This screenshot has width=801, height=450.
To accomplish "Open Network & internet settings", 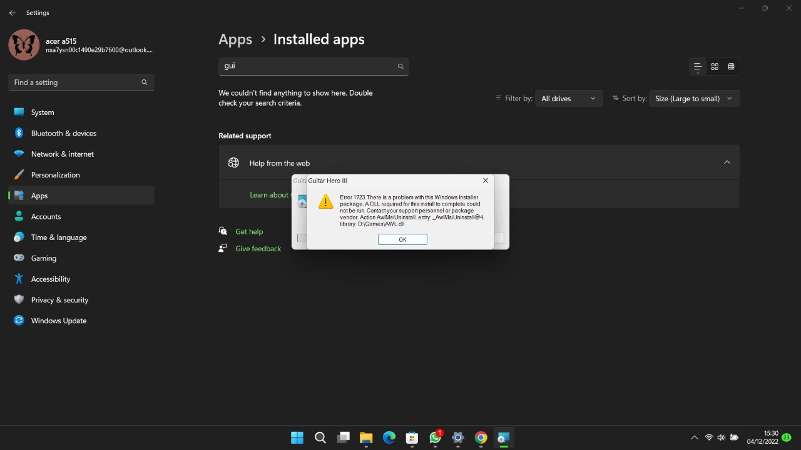I will point(81,154).
